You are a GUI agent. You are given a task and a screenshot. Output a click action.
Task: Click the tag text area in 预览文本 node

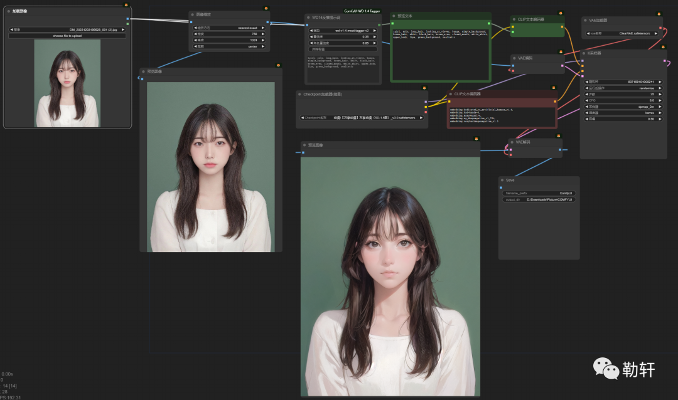[440, 53]
